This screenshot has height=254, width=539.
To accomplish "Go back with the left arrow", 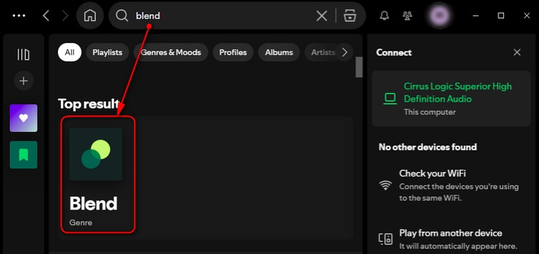I will (46, 15).
